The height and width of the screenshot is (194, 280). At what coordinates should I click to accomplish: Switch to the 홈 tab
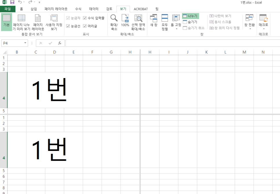point(21,9)
